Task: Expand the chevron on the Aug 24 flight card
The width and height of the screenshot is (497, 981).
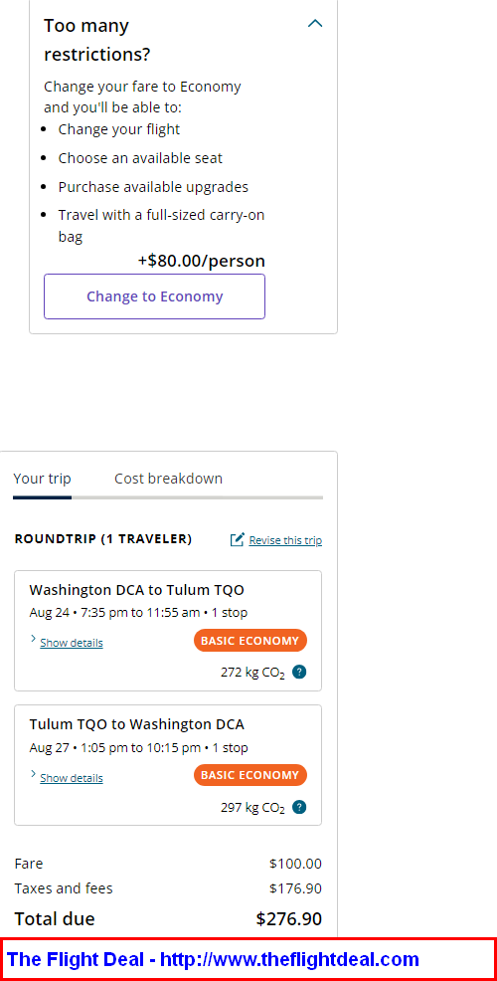Action: [33, 640]
